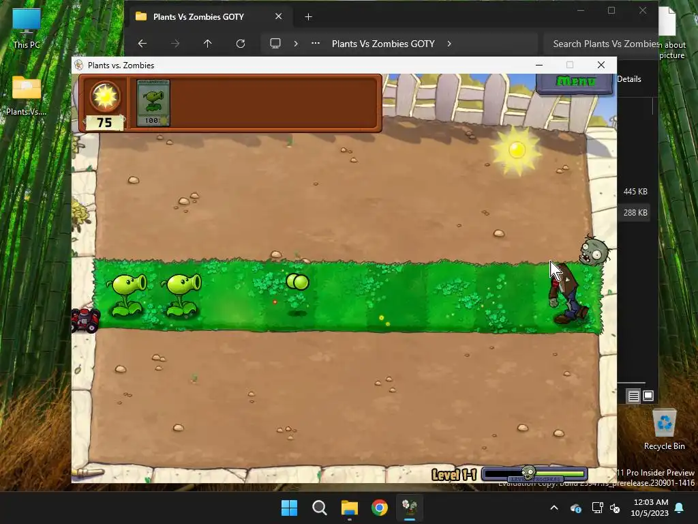Switch Explorer to details list view

(x=633, y=396)
